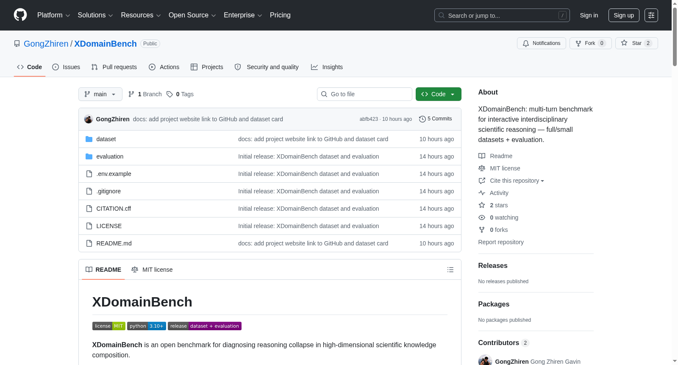Open the Pricing page

pos(280,15)
